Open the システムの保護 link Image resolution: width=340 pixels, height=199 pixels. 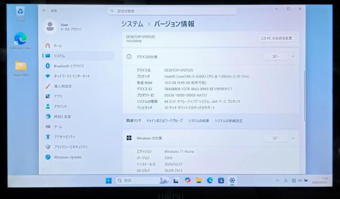tap(198, 120)
